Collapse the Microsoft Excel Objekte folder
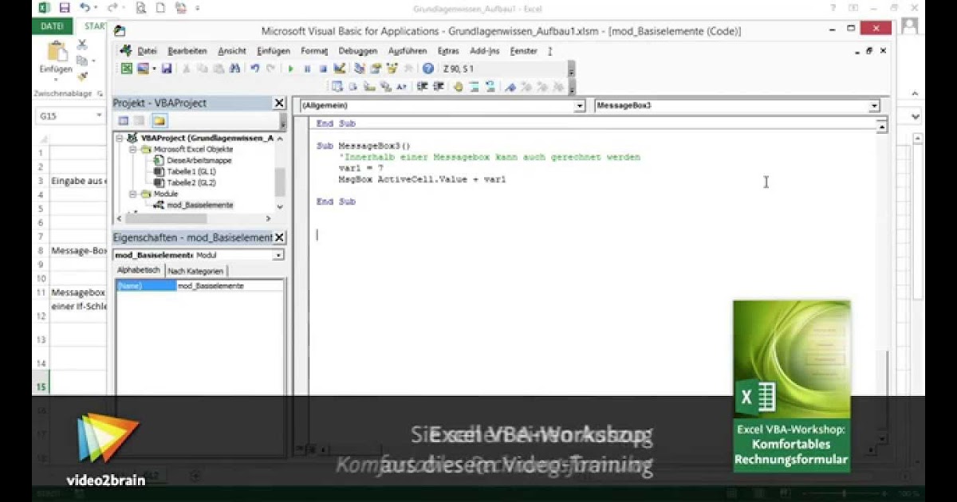The height and width of the screenshot is (502, 957). pyautogui.click(x=133, y=149)
